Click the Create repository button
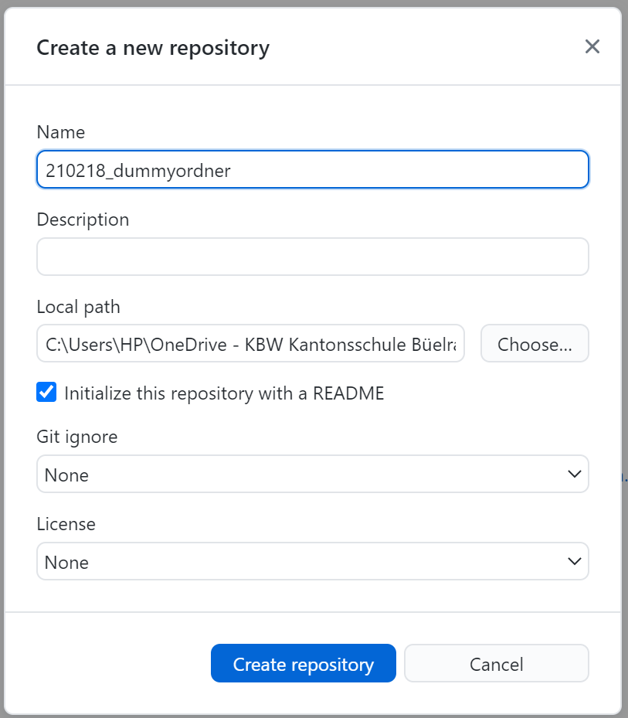Image resolution: width=628 pixels, height=718 pixels. [x=303, y=663]
